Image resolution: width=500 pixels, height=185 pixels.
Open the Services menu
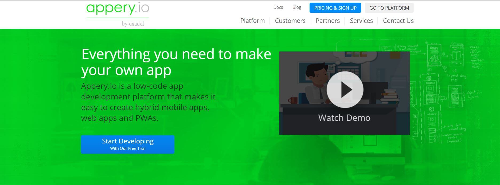[361, 21]
